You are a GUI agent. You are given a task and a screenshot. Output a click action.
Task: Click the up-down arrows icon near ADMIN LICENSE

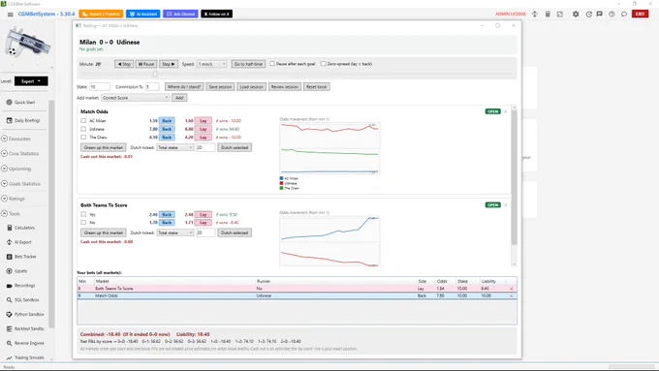[535, 14]
